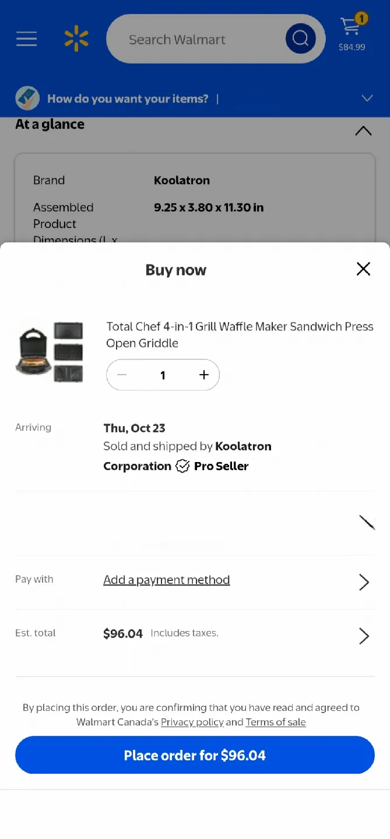Select the Buy now sheet title
This screenshot has height=839, width=390.
[x=175, y=269]
